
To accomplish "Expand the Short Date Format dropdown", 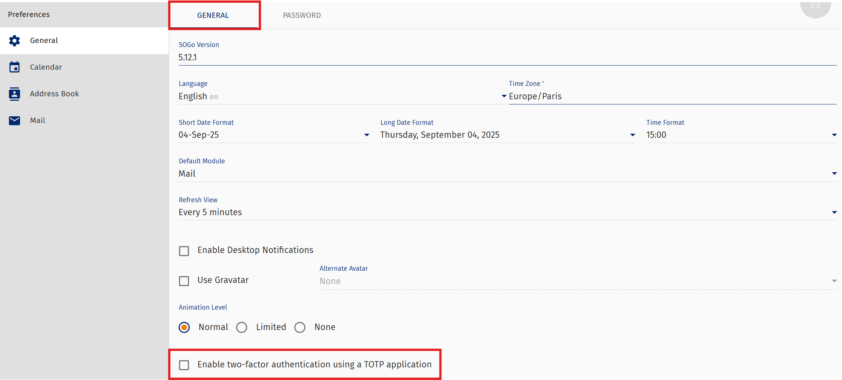I will (x=274, y=135).
